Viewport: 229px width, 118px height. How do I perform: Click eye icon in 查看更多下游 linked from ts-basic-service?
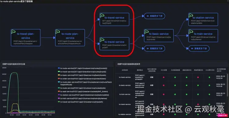[192, 48]
